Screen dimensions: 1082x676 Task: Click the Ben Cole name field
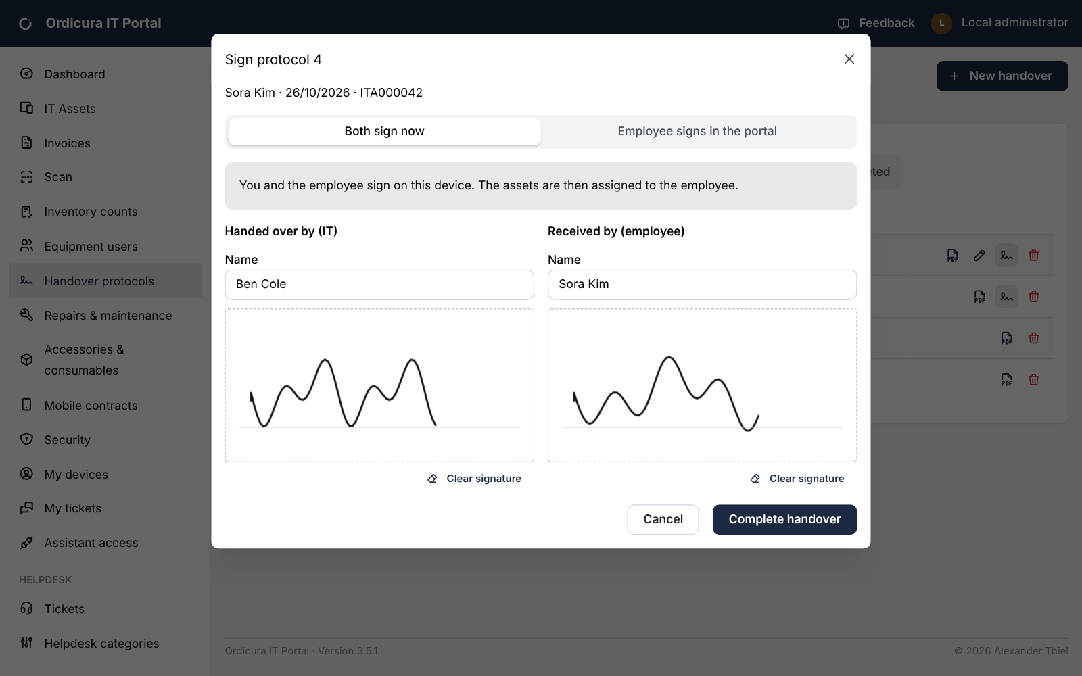tap(379, 285)
